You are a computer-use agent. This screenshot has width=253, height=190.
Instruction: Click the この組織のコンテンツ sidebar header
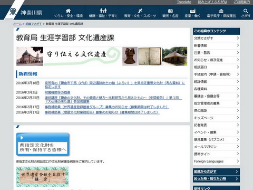tap(216, 31)
